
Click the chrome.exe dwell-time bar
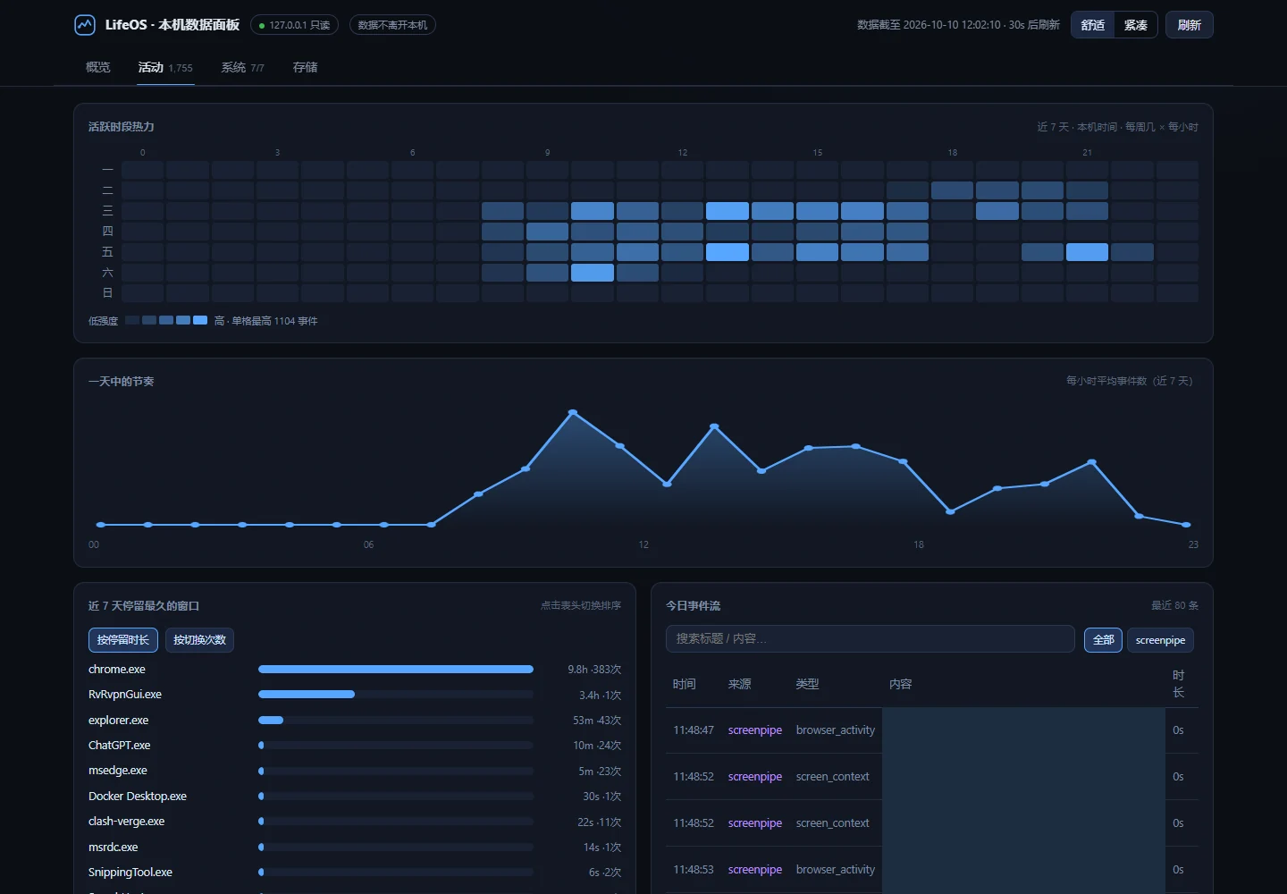[x=396, y=670]
